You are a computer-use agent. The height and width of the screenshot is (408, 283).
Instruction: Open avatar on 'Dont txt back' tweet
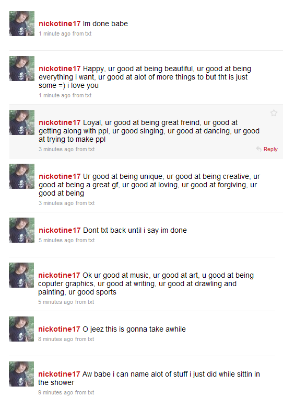(x=22, y=230)
